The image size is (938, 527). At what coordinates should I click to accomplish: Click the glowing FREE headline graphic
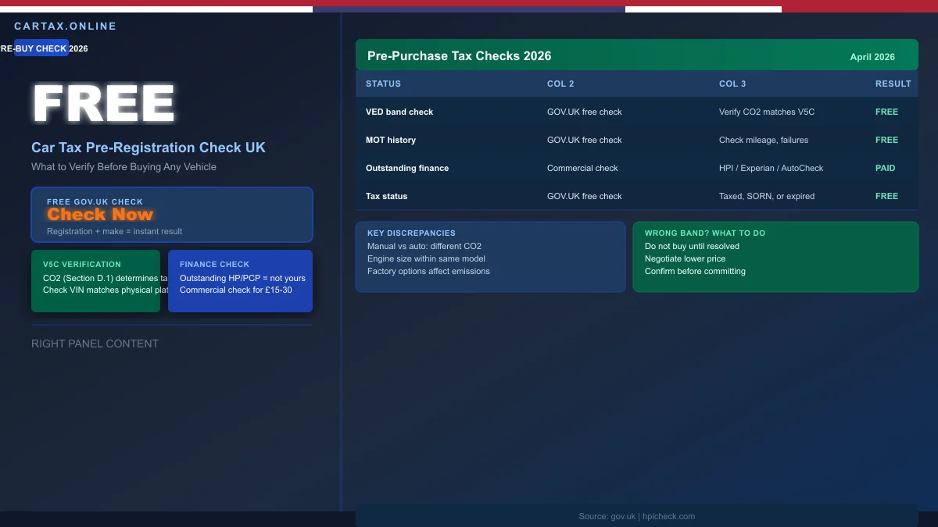coord(102,102)
